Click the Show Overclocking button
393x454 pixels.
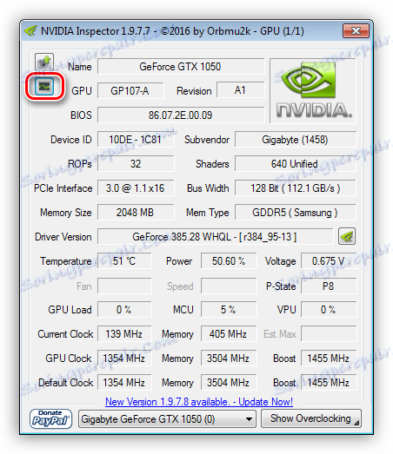coord(311,418)
